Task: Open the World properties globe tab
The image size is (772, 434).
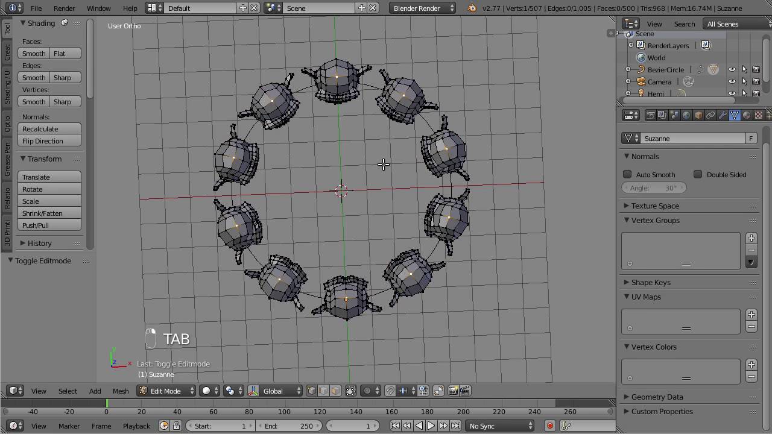Action: [x=686, y=115]
